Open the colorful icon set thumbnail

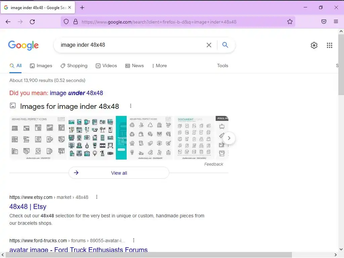coord(97,138)
